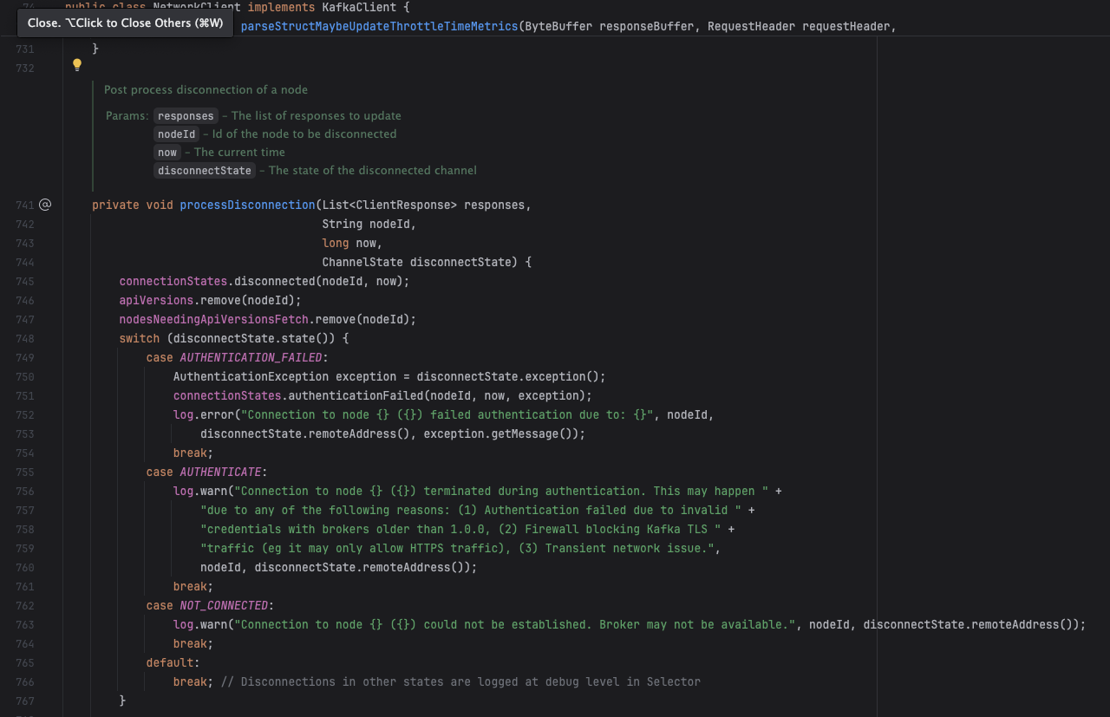
Task: Click the @ gutter icon beside line 741
Action: [45, 205]
